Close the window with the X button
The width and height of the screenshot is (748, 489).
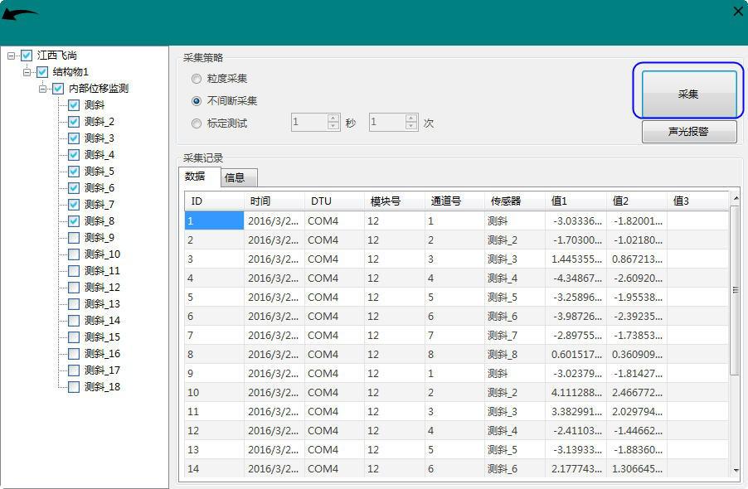pos(738,12)
